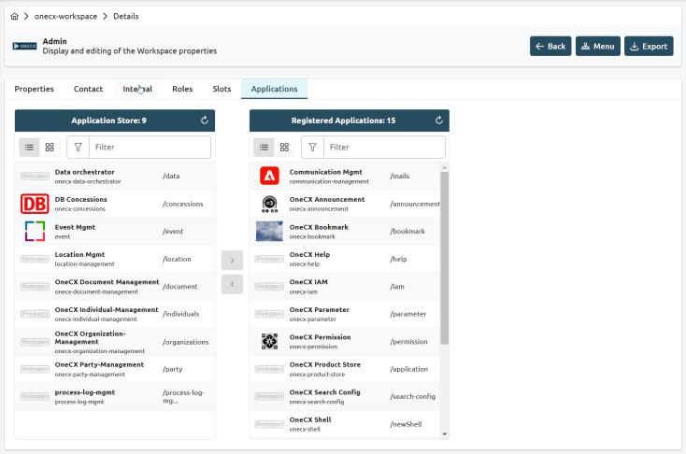Switch Application Store to grid view
Image resolution: width=686 pixels, height=454 pixels.
50,147
